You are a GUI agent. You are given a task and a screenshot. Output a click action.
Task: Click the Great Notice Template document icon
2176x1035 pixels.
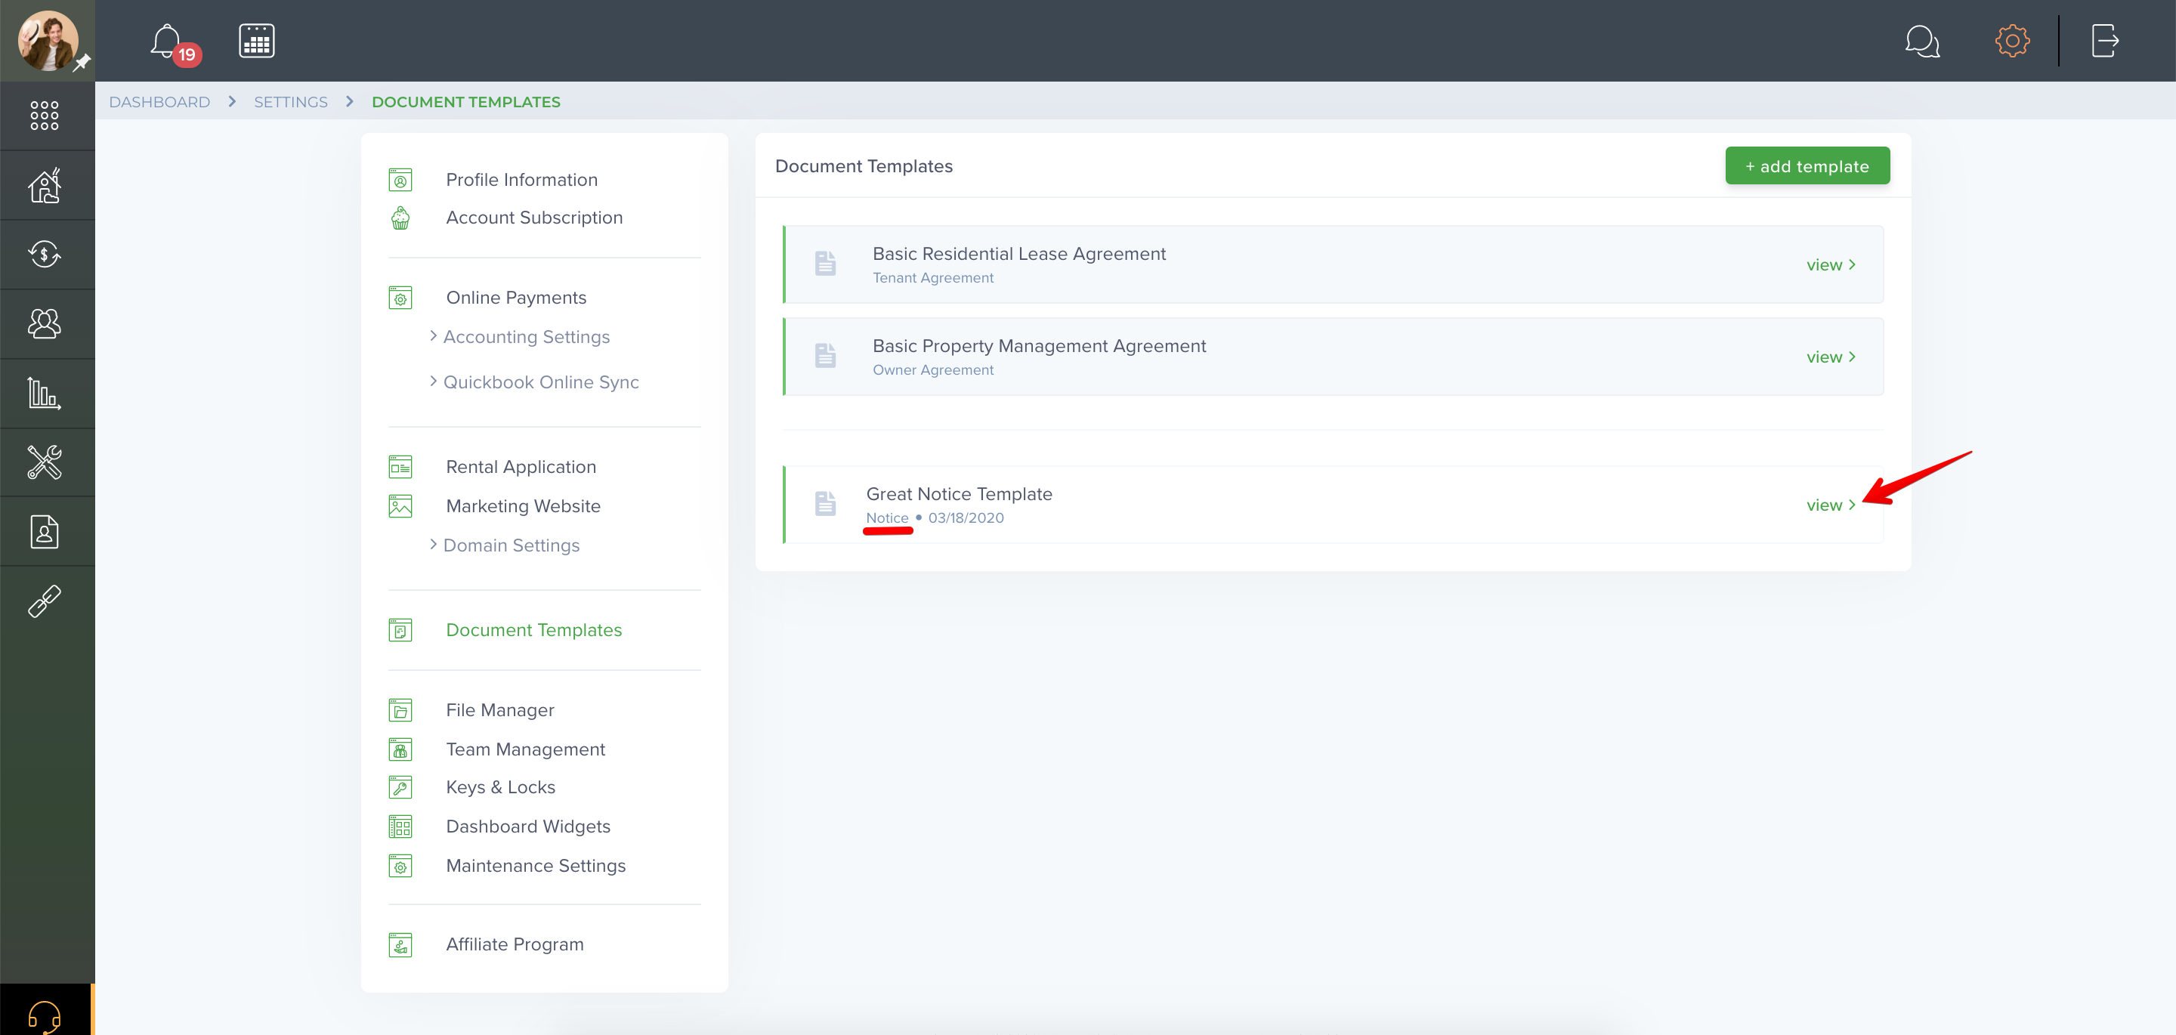(825, 504)
